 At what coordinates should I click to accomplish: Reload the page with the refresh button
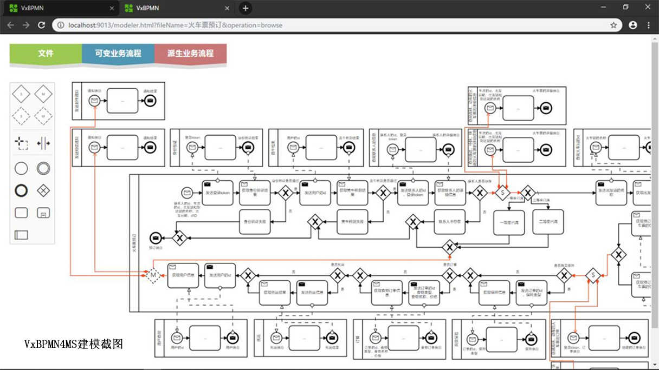(41, 25)
